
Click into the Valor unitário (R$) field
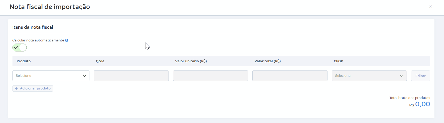tap(210, 76)
